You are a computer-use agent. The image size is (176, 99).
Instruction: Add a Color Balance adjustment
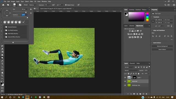coord(131,34)
